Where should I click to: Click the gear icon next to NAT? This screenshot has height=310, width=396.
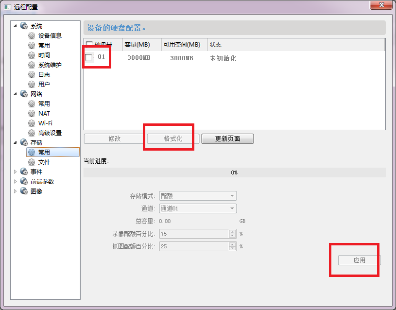pyautogui.click(x=32, y=113)
